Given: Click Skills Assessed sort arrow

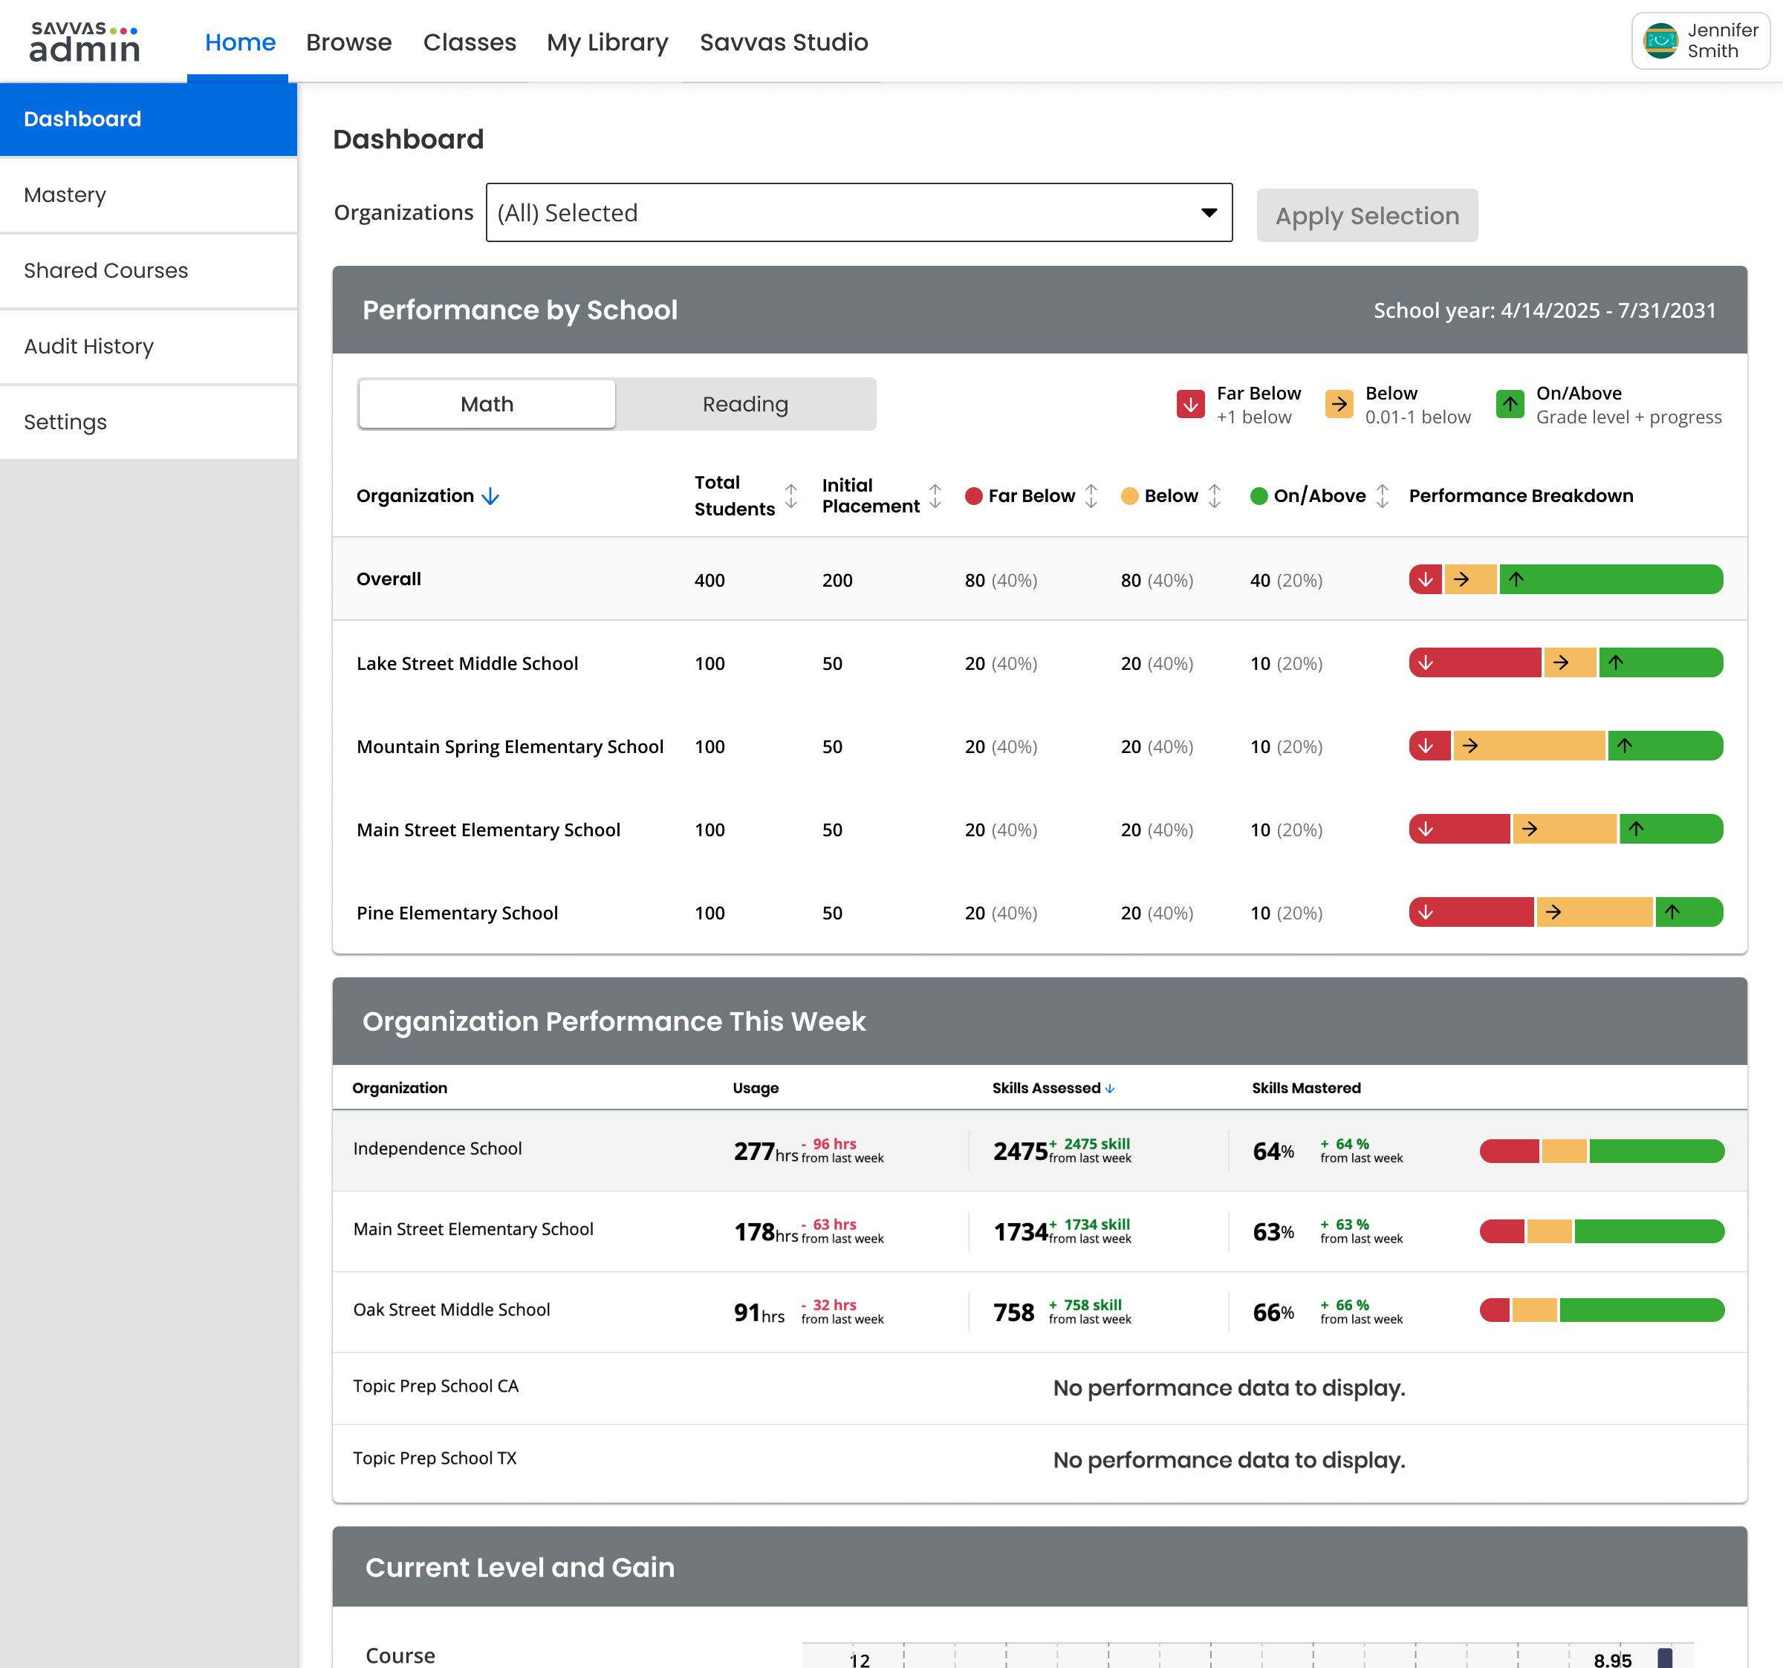Looking at the screenshot, I should click(1109, 1089).
